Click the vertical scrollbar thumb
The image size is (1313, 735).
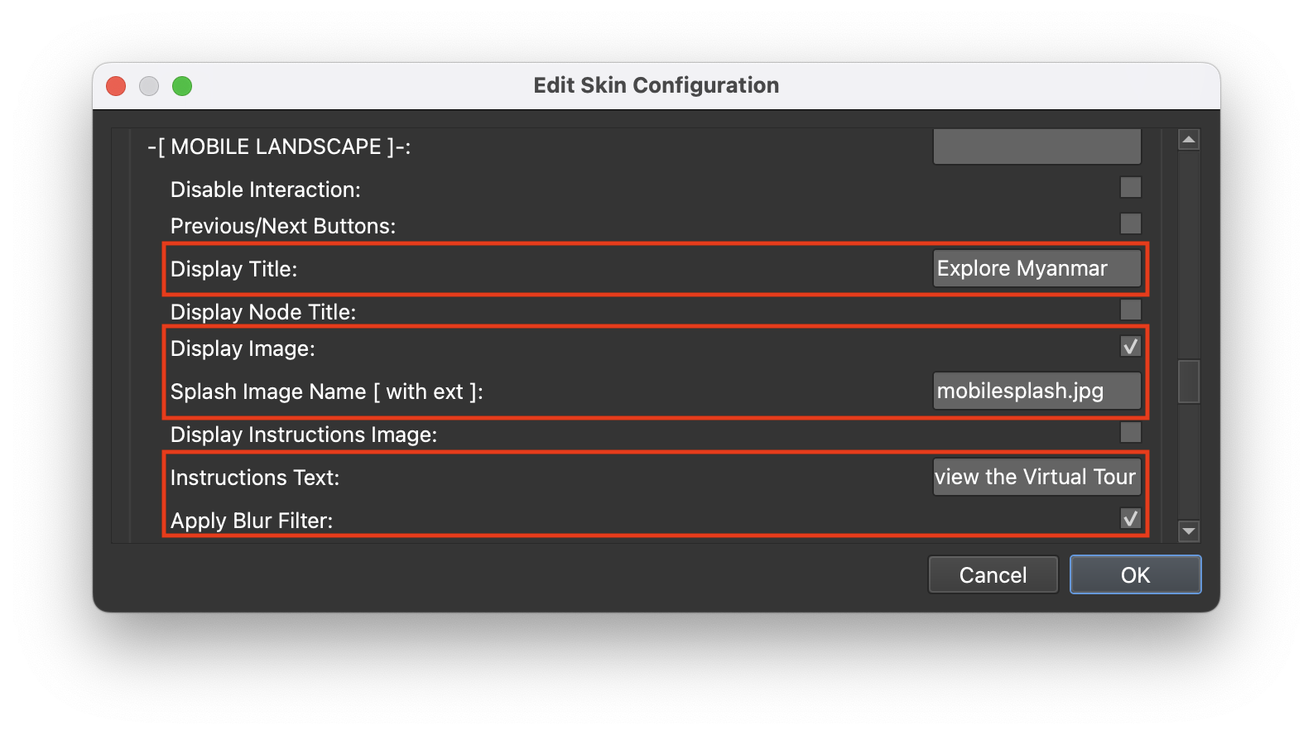[x=1189, y=381]
